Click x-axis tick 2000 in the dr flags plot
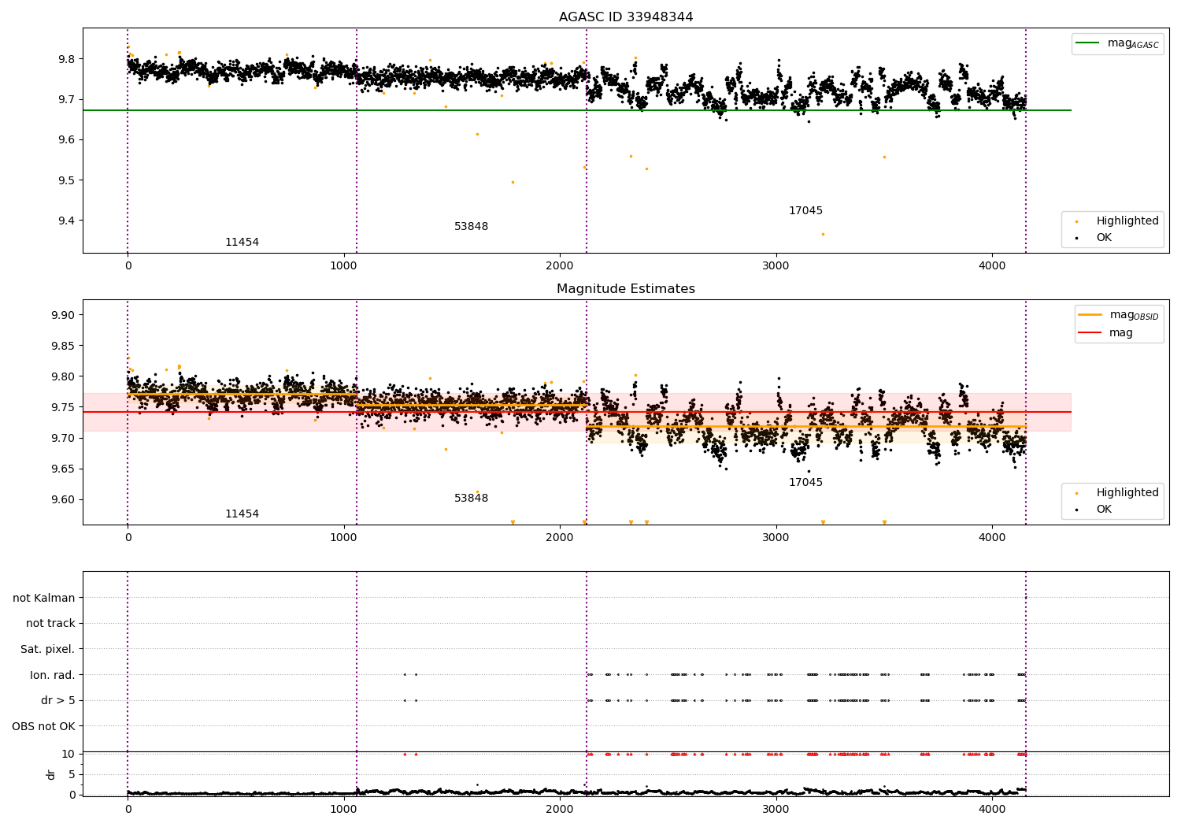1181x827 pixels. 560,810
